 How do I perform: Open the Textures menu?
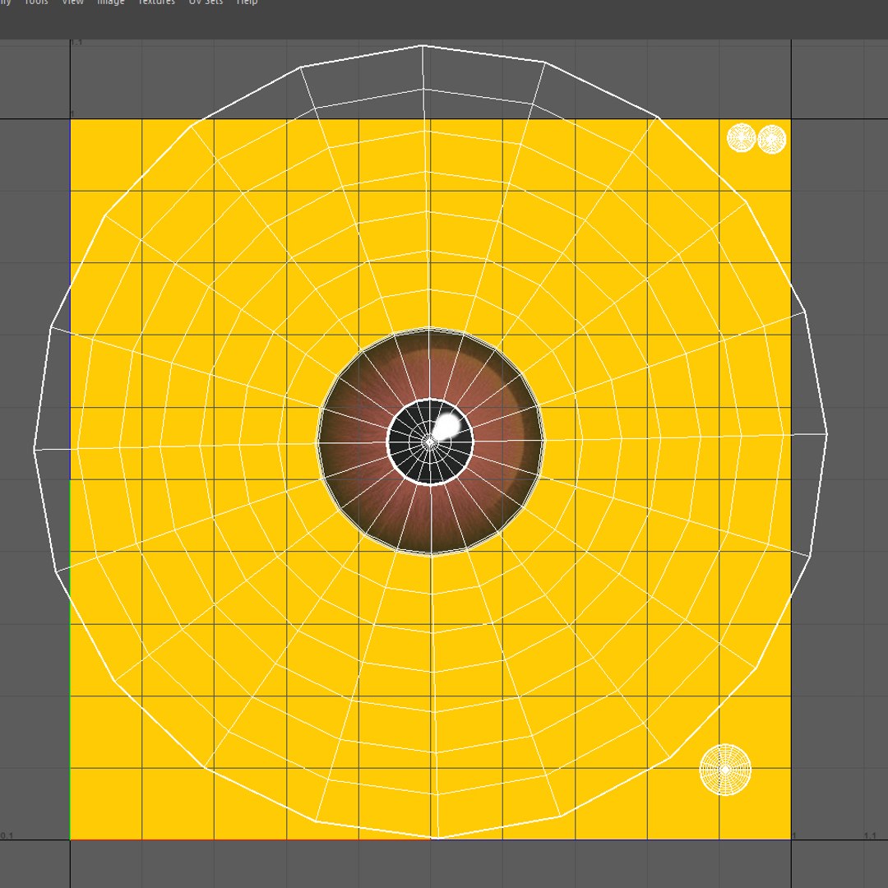157,2
